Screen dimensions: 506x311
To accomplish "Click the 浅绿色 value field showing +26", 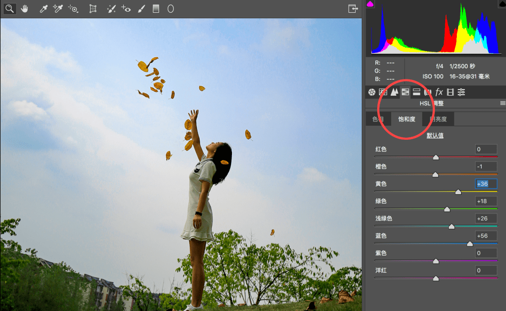I will pyautogui.click(x=486, y=219).
